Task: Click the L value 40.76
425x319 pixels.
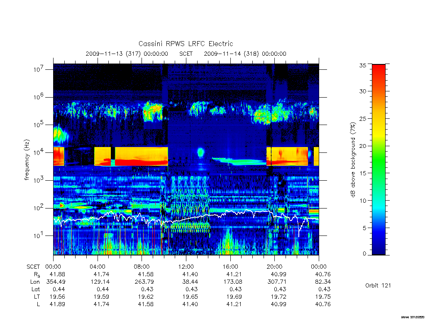Action: (323, 304)
